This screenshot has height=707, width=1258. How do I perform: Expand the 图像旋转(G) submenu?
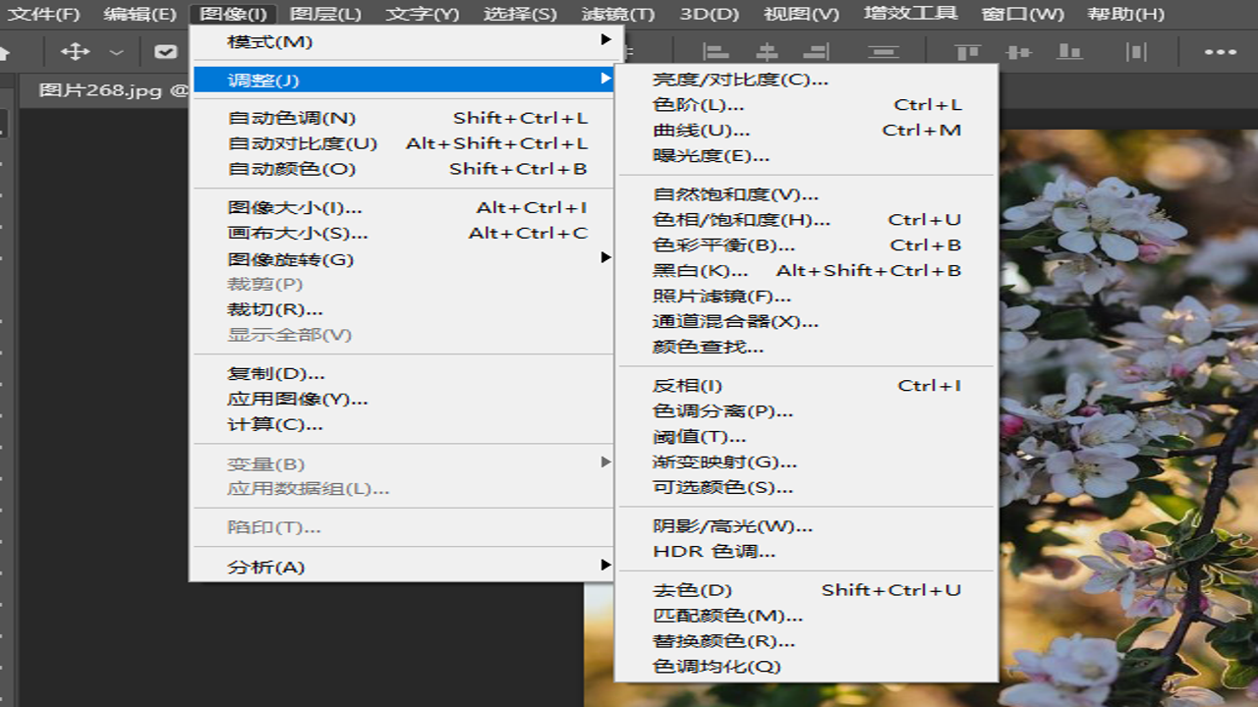404,259
